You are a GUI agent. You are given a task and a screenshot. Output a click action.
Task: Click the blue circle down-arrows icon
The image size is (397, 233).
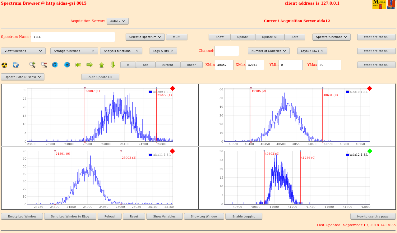pos(55,65)
